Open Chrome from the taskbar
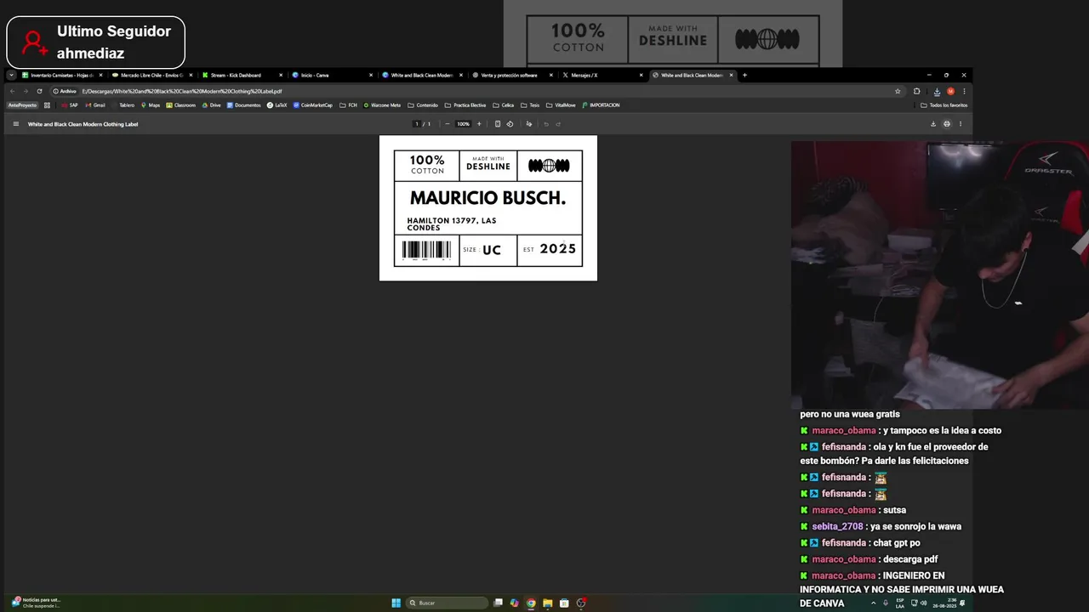 pyautogui.click(x=531, y=603)
